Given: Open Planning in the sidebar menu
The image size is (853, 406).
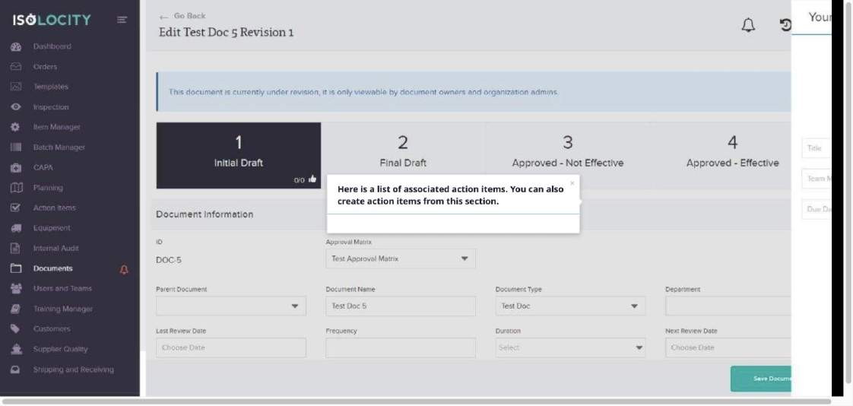Looking at the screenshot, I should point(48,188).
